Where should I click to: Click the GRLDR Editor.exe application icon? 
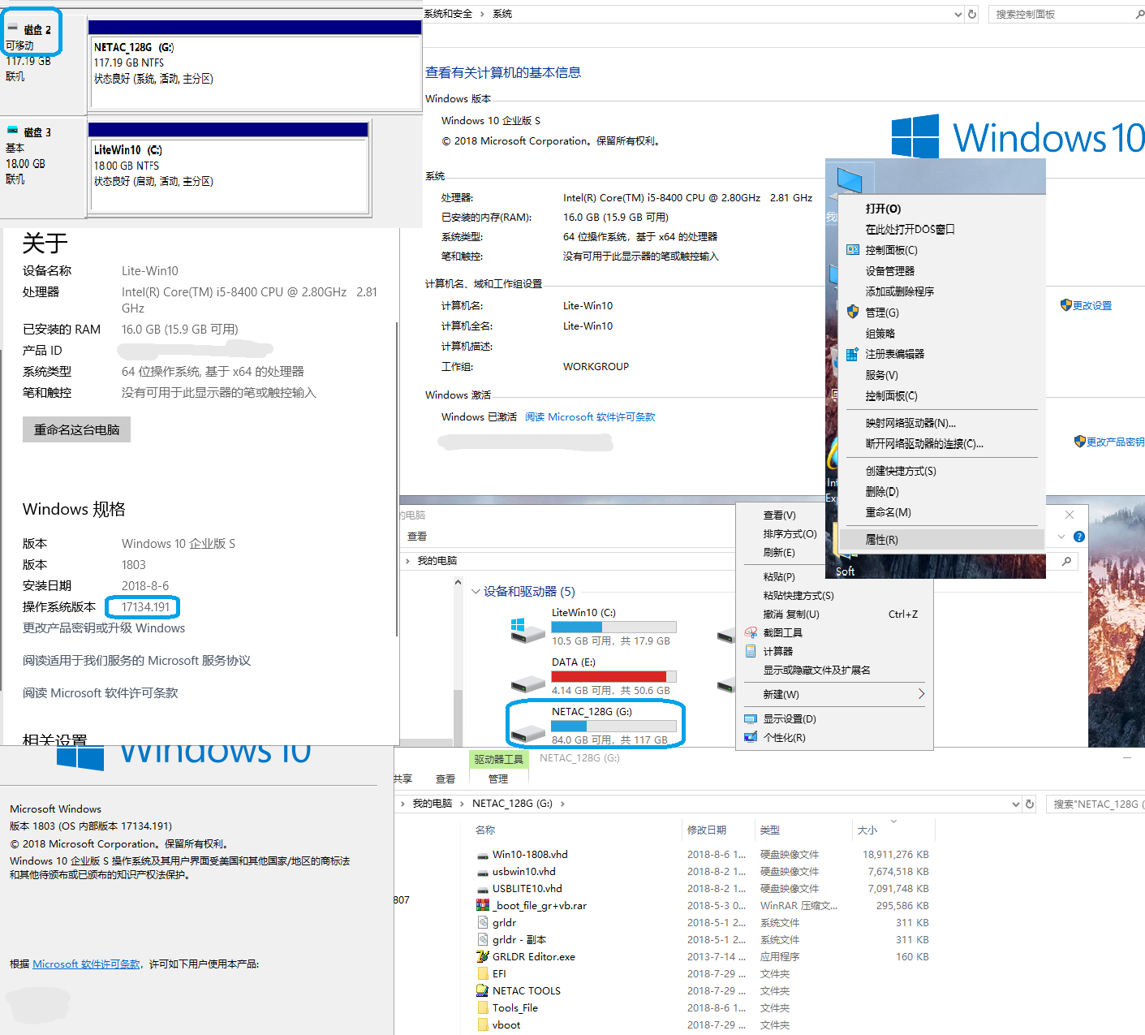click(483, 957)
